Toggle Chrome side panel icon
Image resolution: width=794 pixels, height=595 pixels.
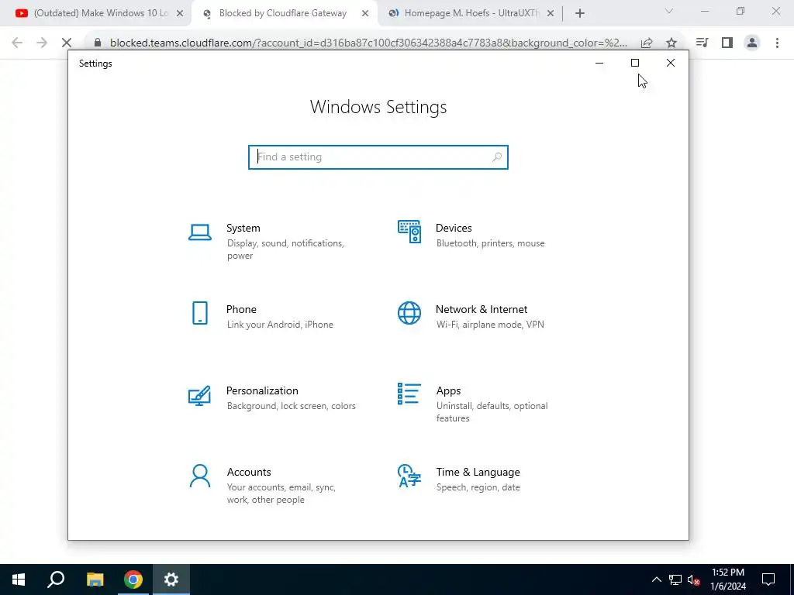[727, 43]
